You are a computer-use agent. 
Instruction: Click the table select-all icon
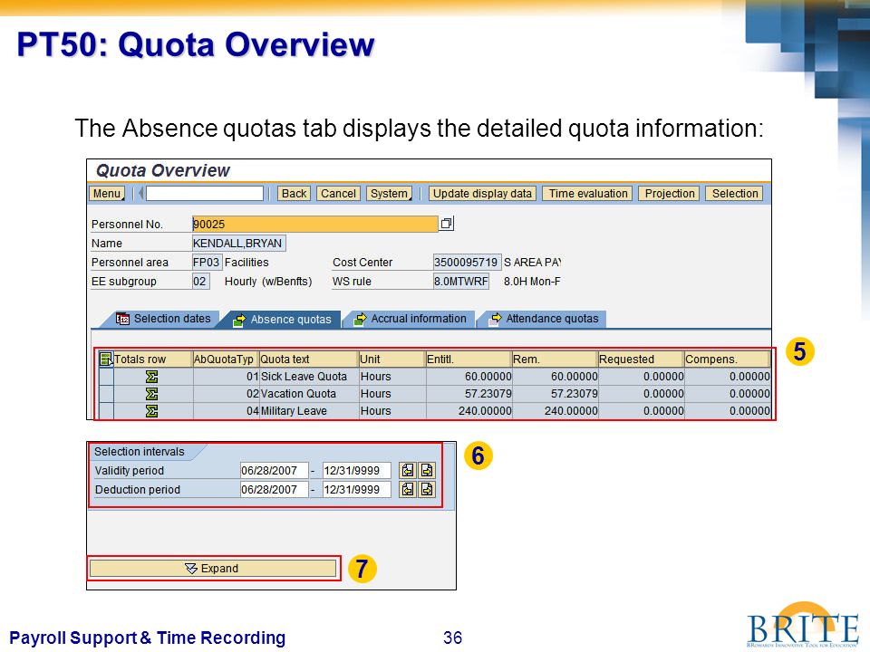point(105,360)
